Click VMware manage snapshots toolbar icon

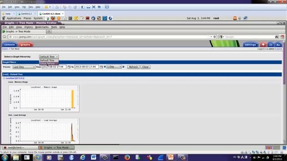75,7
